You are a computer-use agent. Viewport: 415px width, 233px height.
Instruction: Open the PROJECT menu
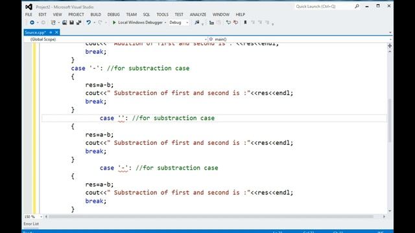(x=76, y=14)
